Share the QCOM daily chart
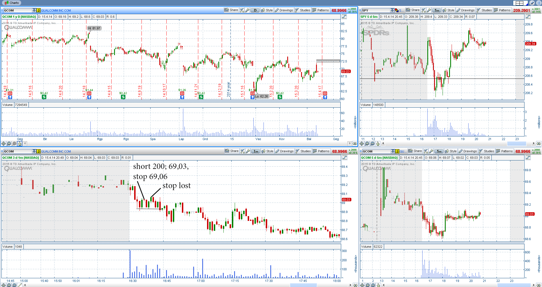 click(231, 10)
